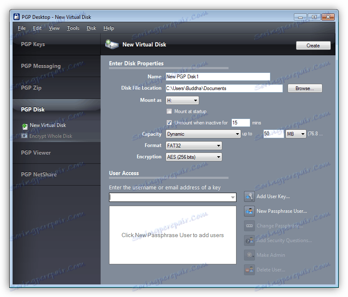Click Delete User... text
This screenshot has height=297, width=348.
click(271, 270)
